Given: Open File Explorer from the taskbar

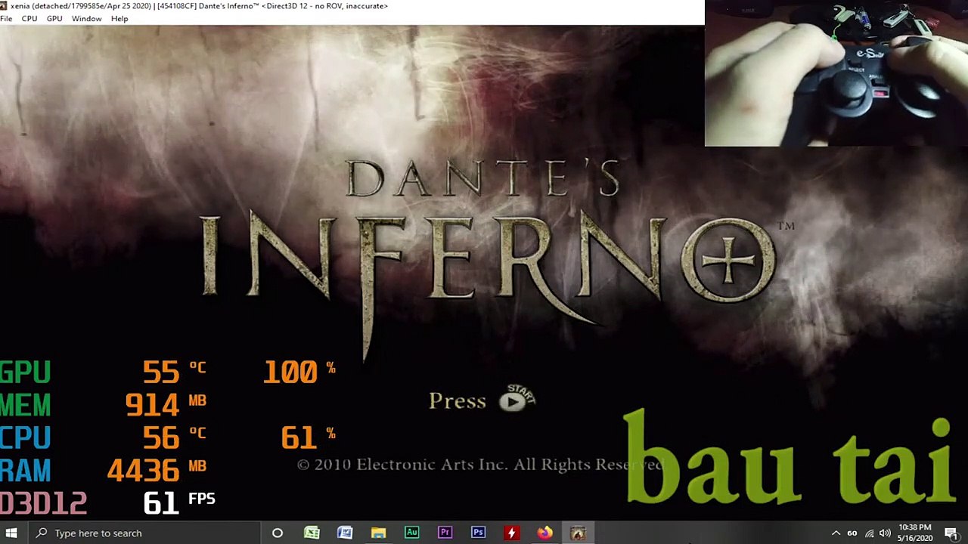Looking at the screenshot, I should pyautogui.click(x=378, y=533).
